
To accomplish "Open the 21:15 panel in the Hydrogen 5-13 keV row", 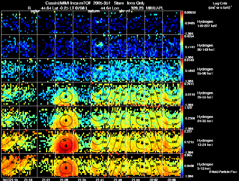I will coord(10,165).
